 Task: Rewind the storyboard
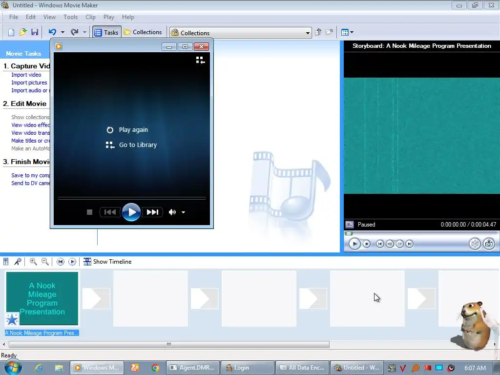pos(60,262)
